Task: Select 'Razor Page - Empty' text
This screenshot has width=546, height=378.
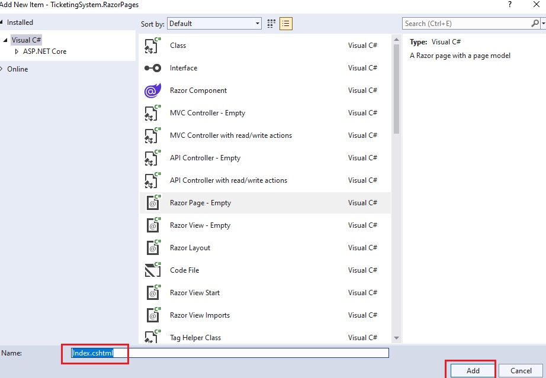Action: tap(200, 203)
